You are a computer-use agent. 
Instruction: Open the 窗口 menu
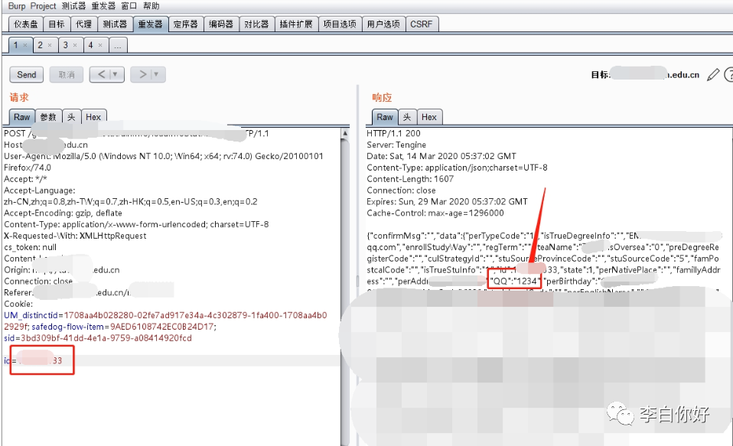[129, 6]
